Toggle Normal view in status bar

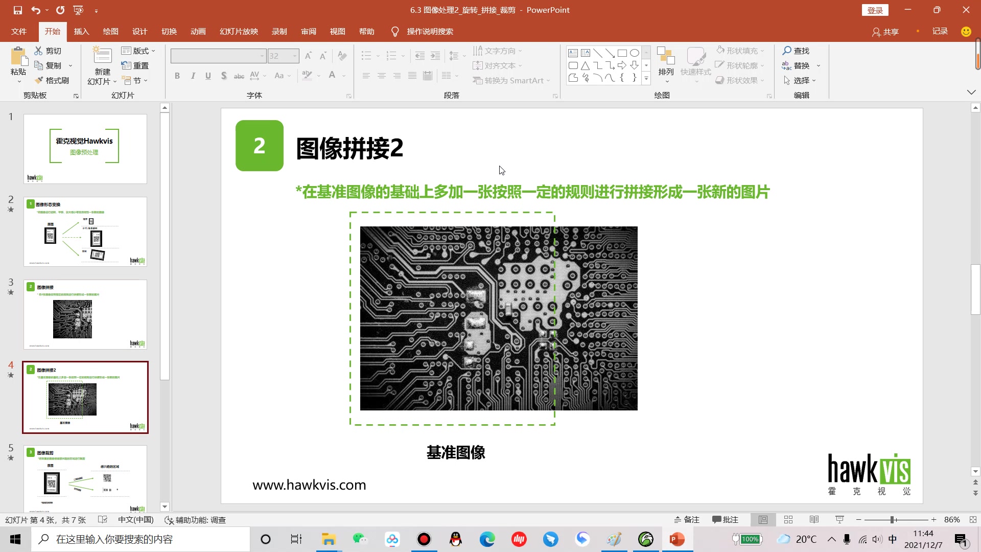[x=763, y=519]
